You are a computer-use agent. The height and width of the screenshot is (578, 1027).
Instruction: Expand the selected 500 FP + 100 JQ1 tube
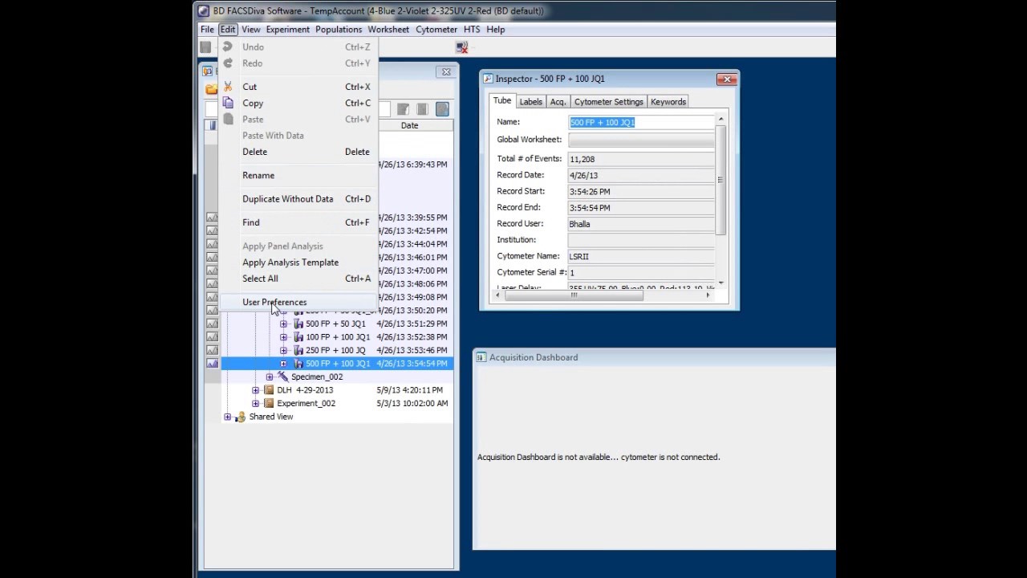tap(283, 364)
